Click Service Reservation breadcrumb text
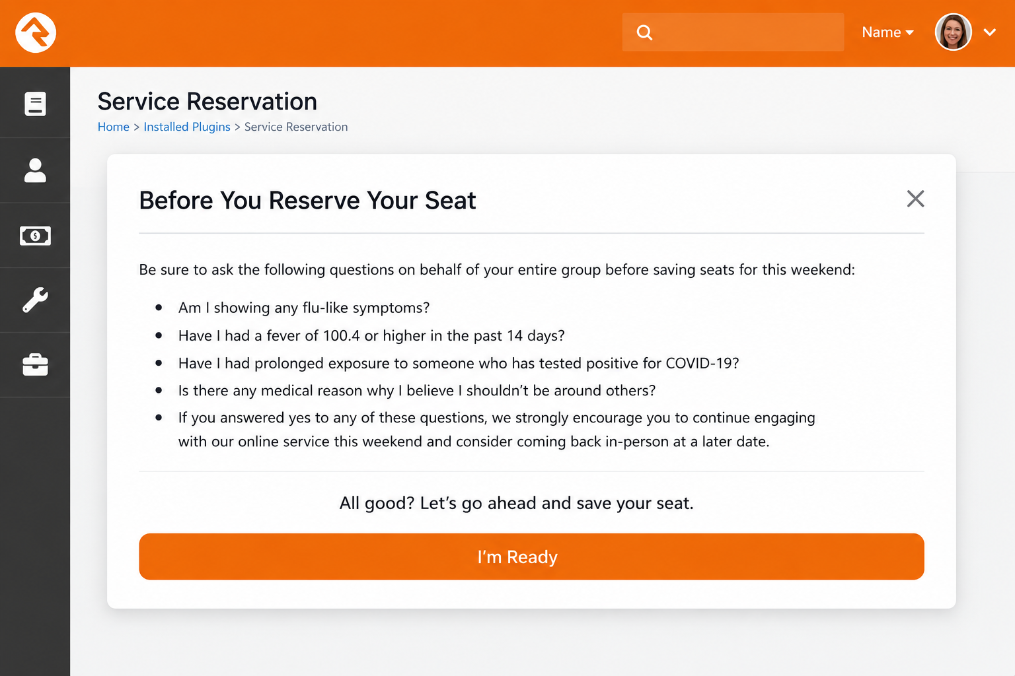 (296, 127)
